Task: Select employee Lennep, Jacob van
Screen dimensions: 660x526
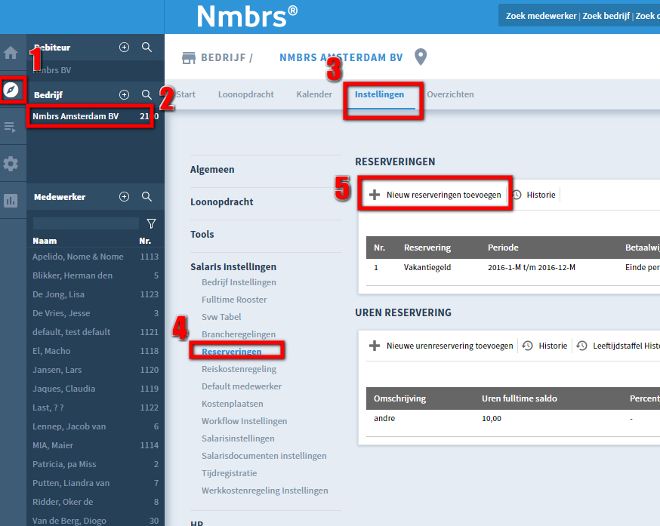Action: click(96, 426)
